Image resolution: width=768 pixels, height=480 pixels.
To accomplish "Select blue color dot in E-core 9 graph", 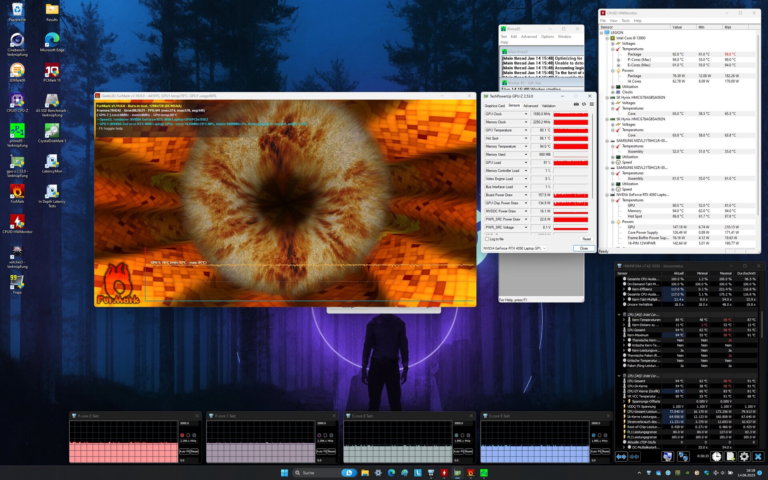I will tap(594, 435).
